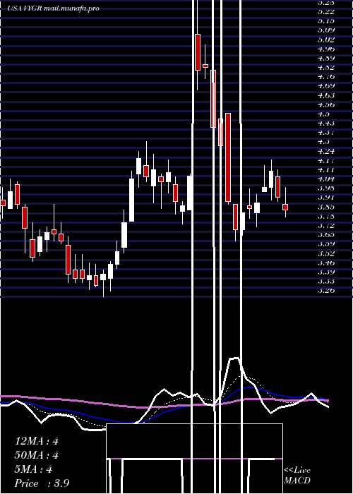Click the 3.85 price axis label
The width and height of the screenshot is (353, 494).
[x=326, y=207]
